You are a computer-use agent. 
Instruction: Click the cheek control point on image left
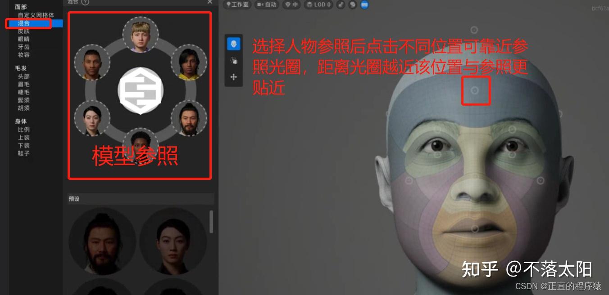click(x=409, y=180)
